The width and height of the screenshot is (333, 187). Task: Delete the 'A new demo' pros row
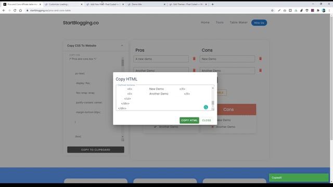tap(194, 59)
